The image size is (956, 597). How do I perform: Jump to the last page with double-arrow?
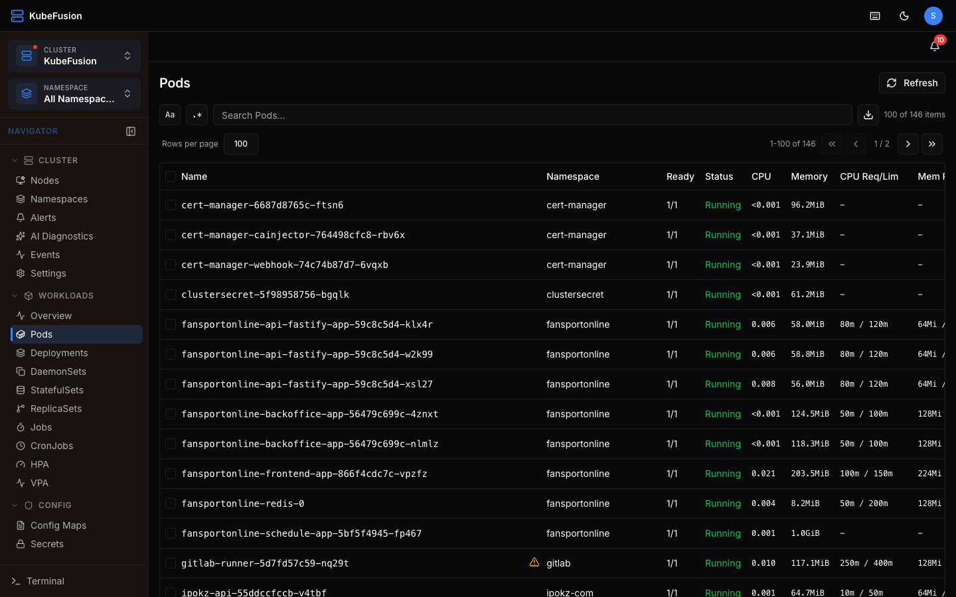932,144
